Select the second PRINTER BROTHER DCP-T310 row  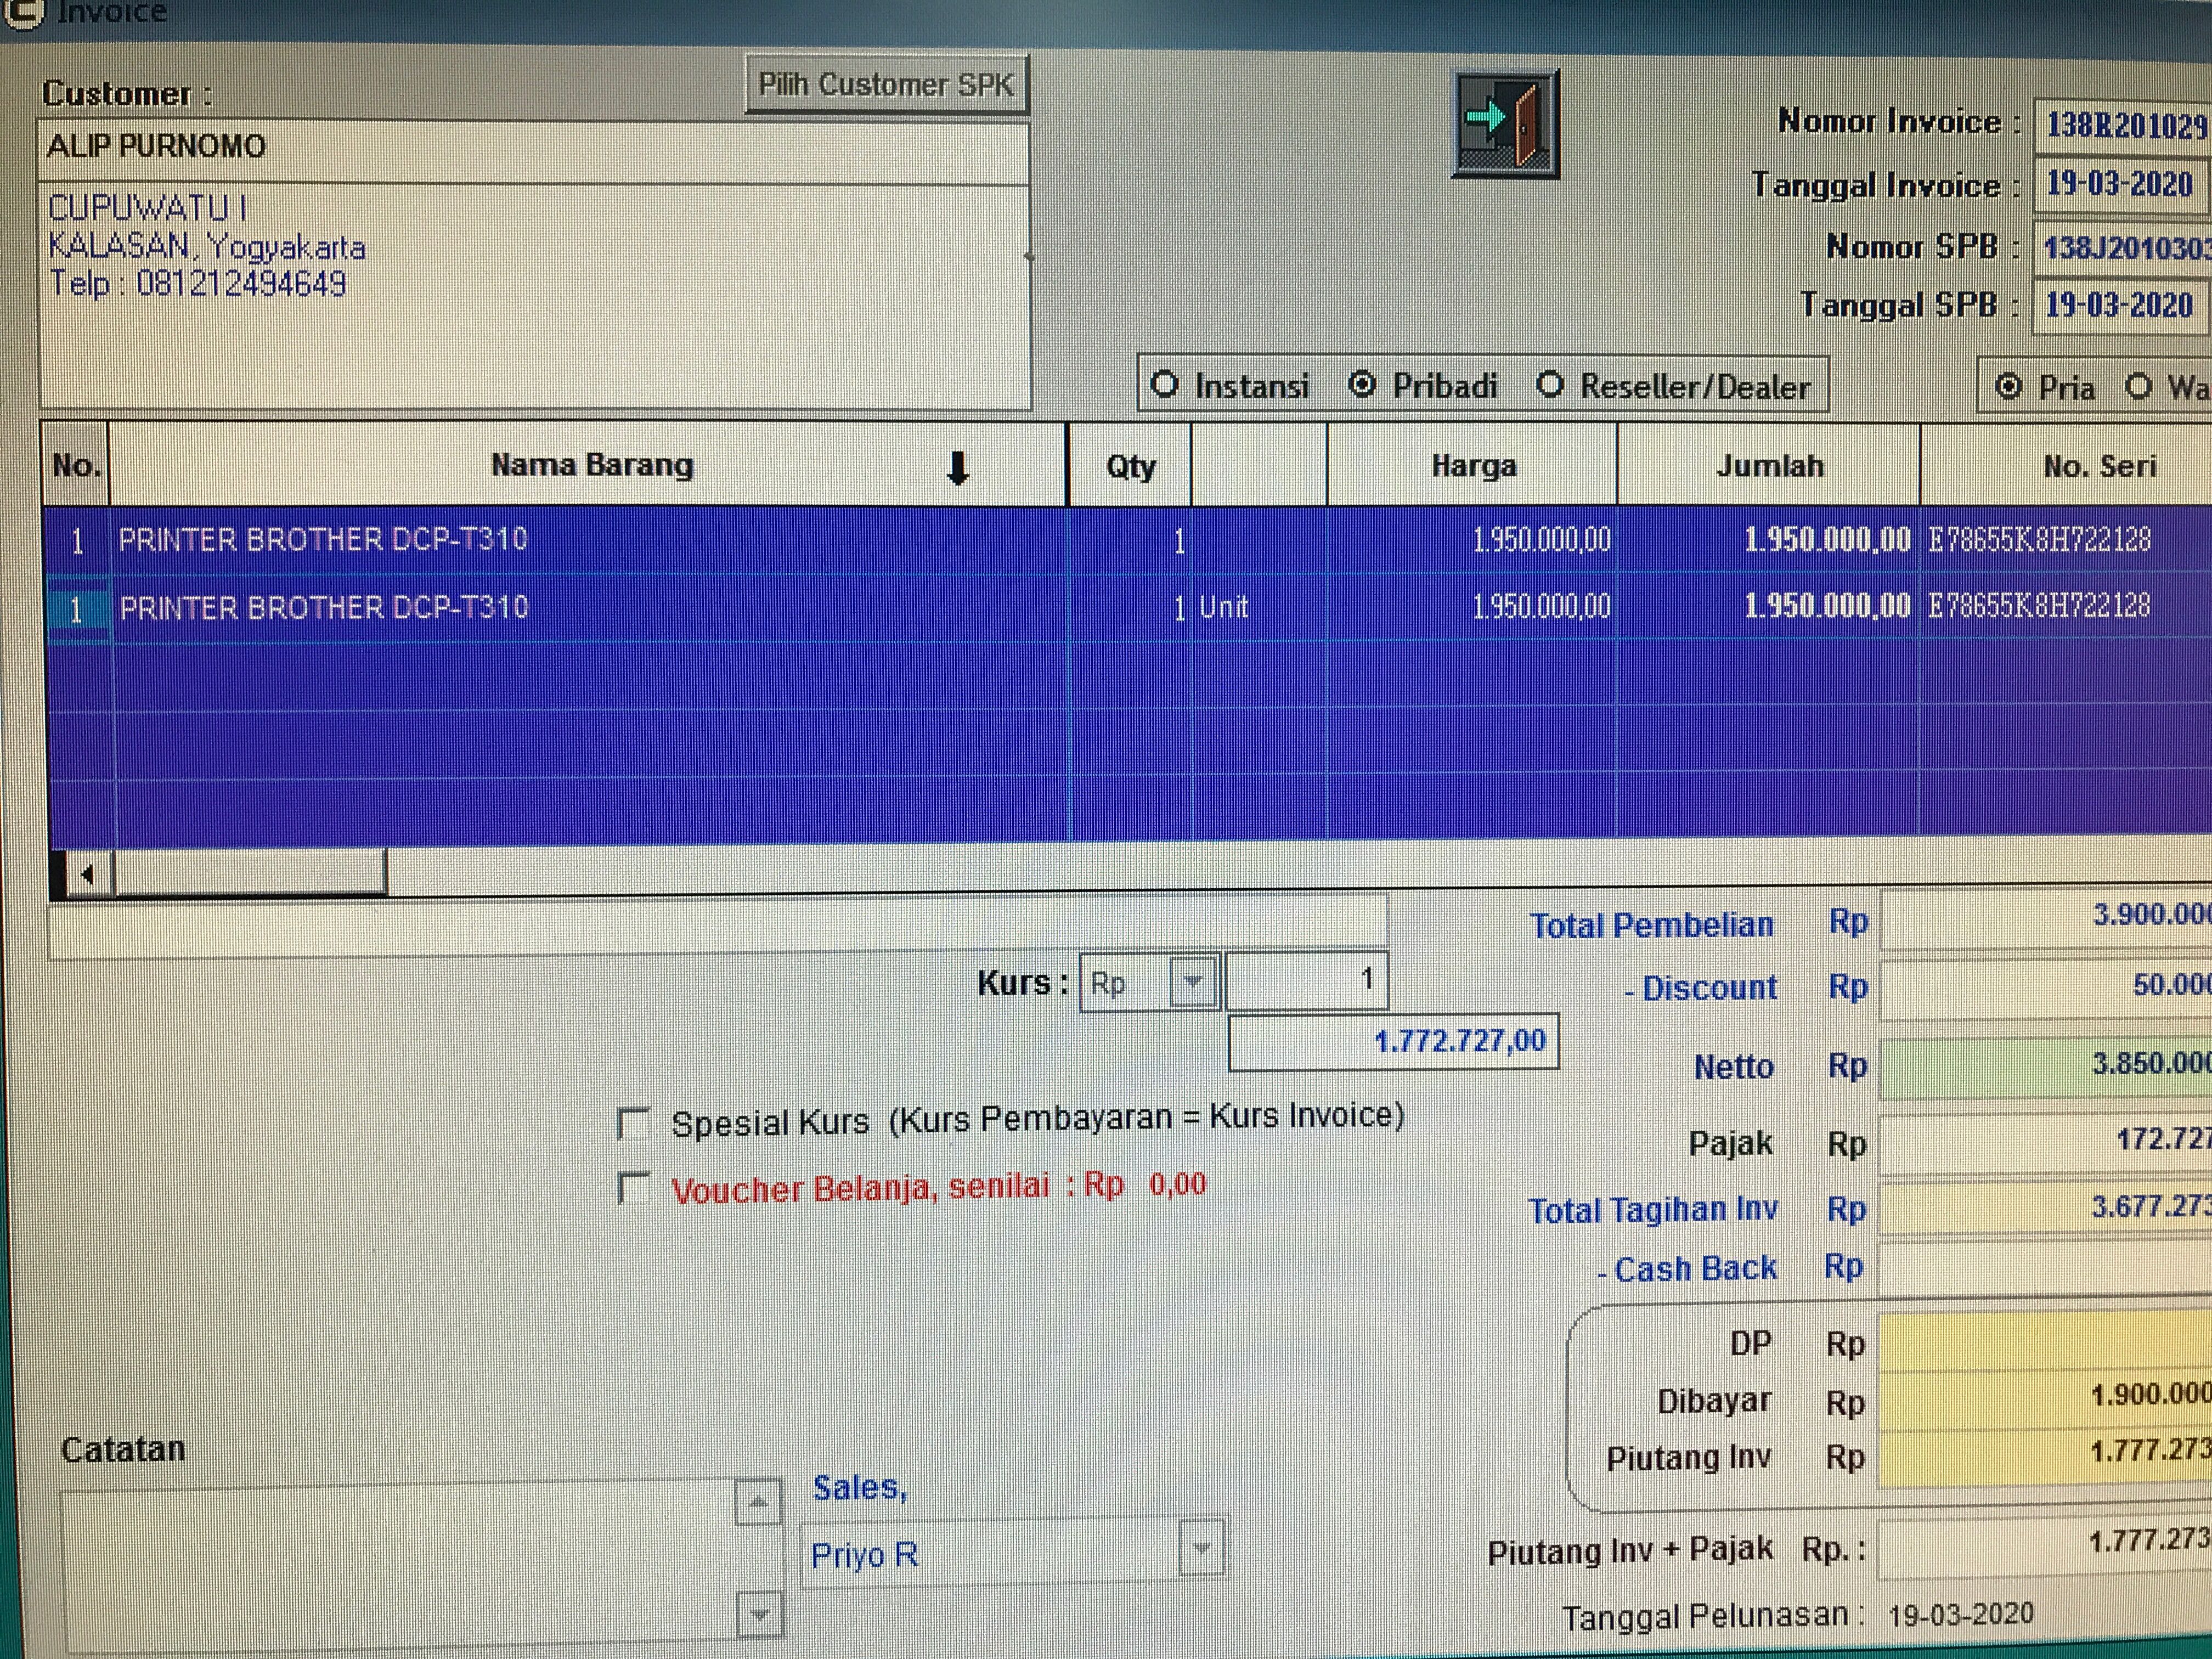tap(324, 608)
